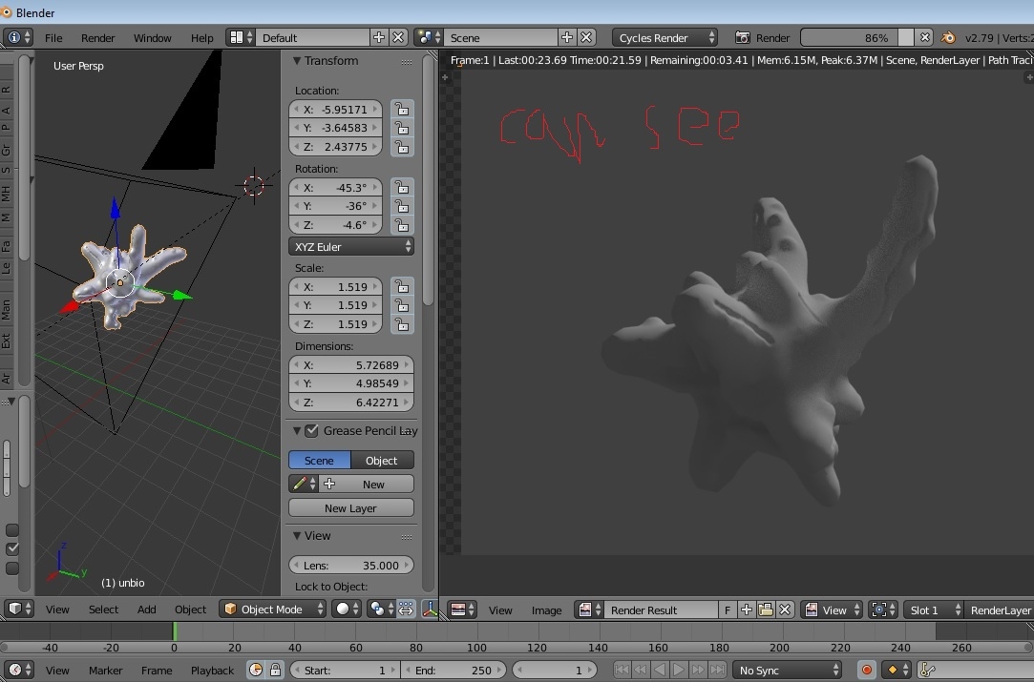1034x682 pixels.
Task: Toggle the 3D manipulator widget
Action: click(430, 610)
